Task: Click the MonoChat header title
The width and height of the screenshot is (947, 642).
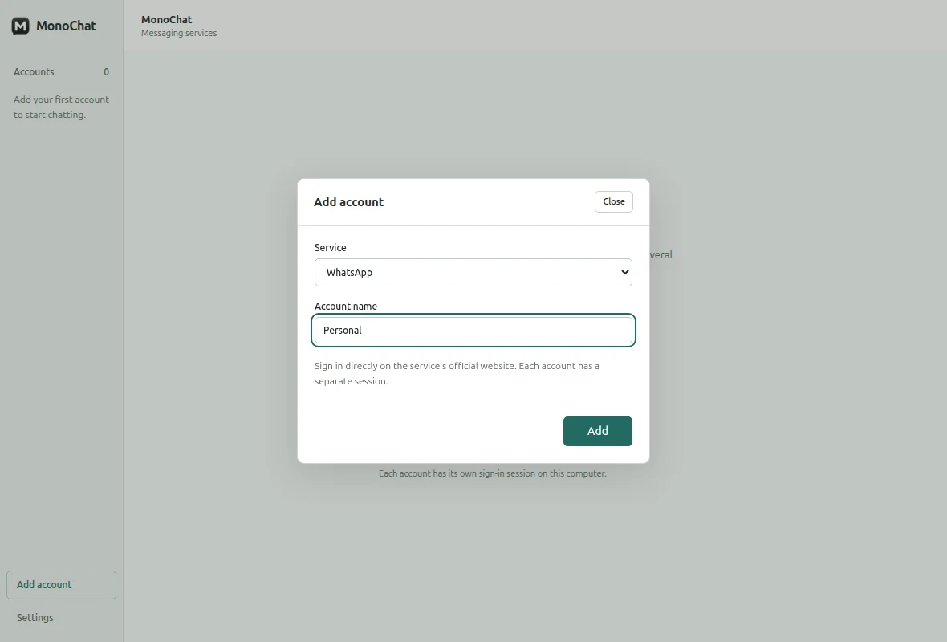Action: click(167, 19)
